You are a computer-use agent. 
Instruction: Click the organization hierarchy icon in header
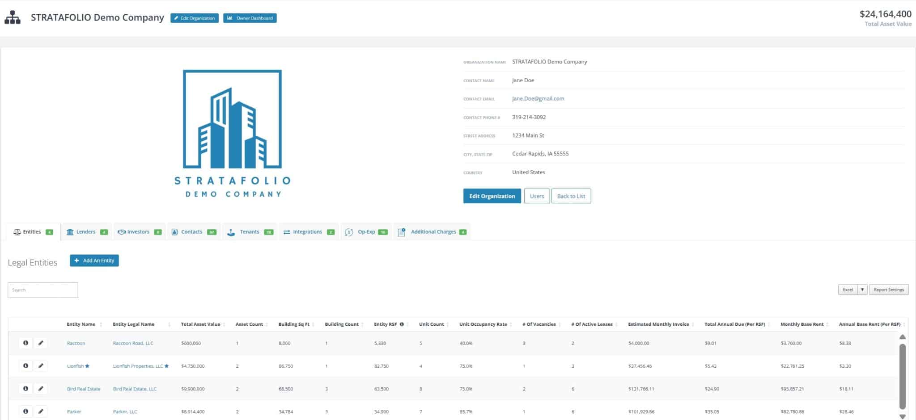tap(13, 18)
